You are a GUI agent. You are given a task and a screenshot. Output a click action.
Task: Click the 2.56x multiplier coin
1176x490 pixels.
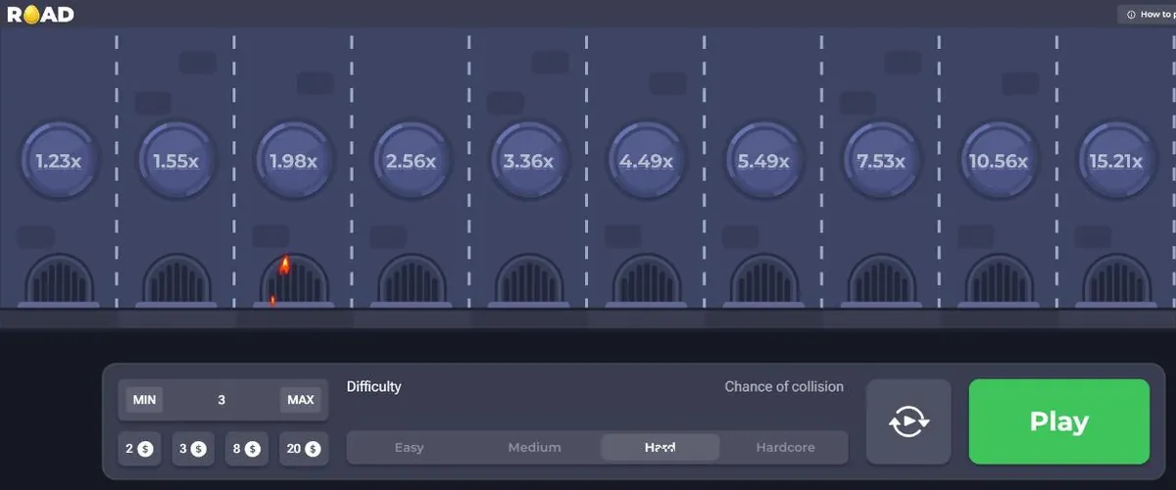(412, 162)
